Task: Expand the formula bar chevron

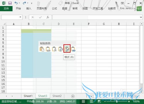Action: coord(141,17)
